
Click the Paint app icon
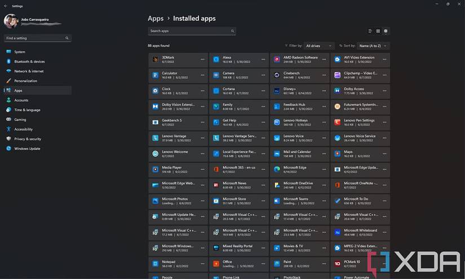[x=277, y=264]
